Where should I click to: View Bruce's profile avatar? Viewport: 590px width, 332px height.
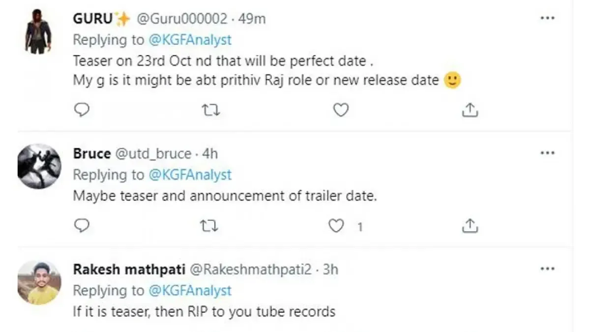39,167
